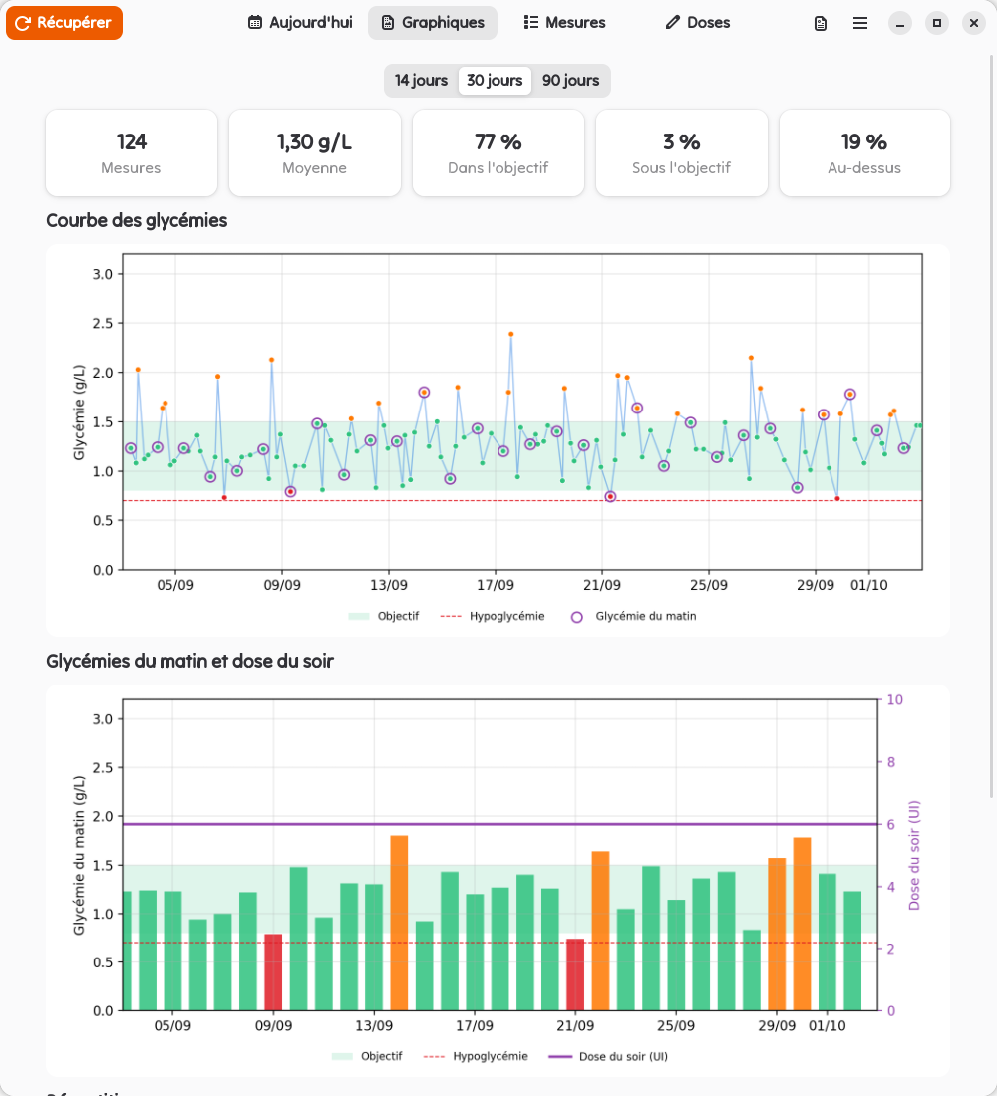Viewport: 997px width, 1096px height.
Task: Click the Glycémie (g/L) axis label
Action: 79,412
